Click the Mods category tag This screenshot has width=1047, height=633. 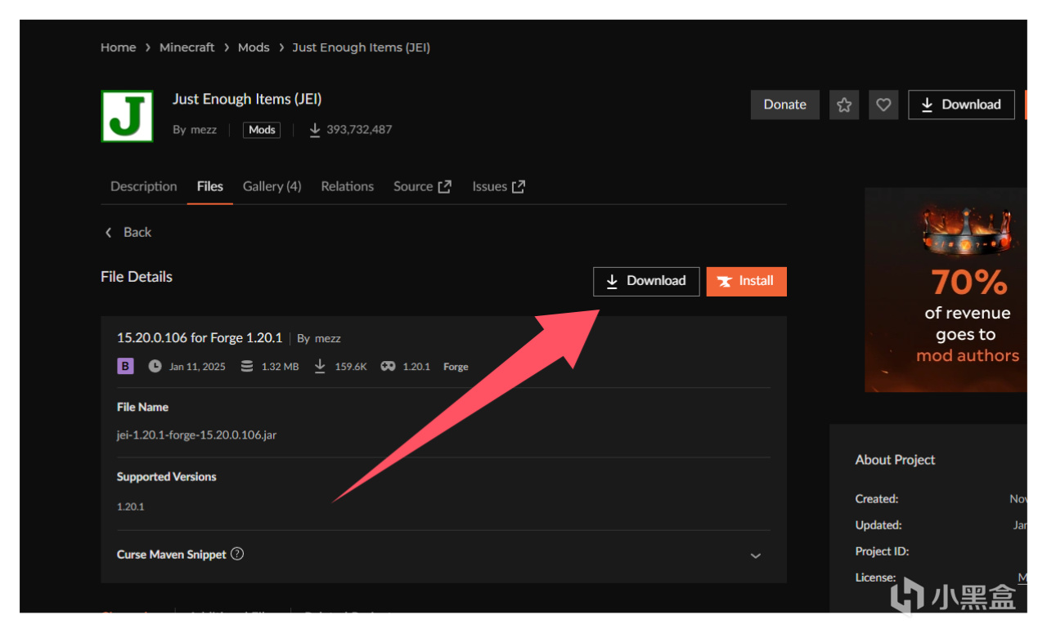[x=262, y=130]
